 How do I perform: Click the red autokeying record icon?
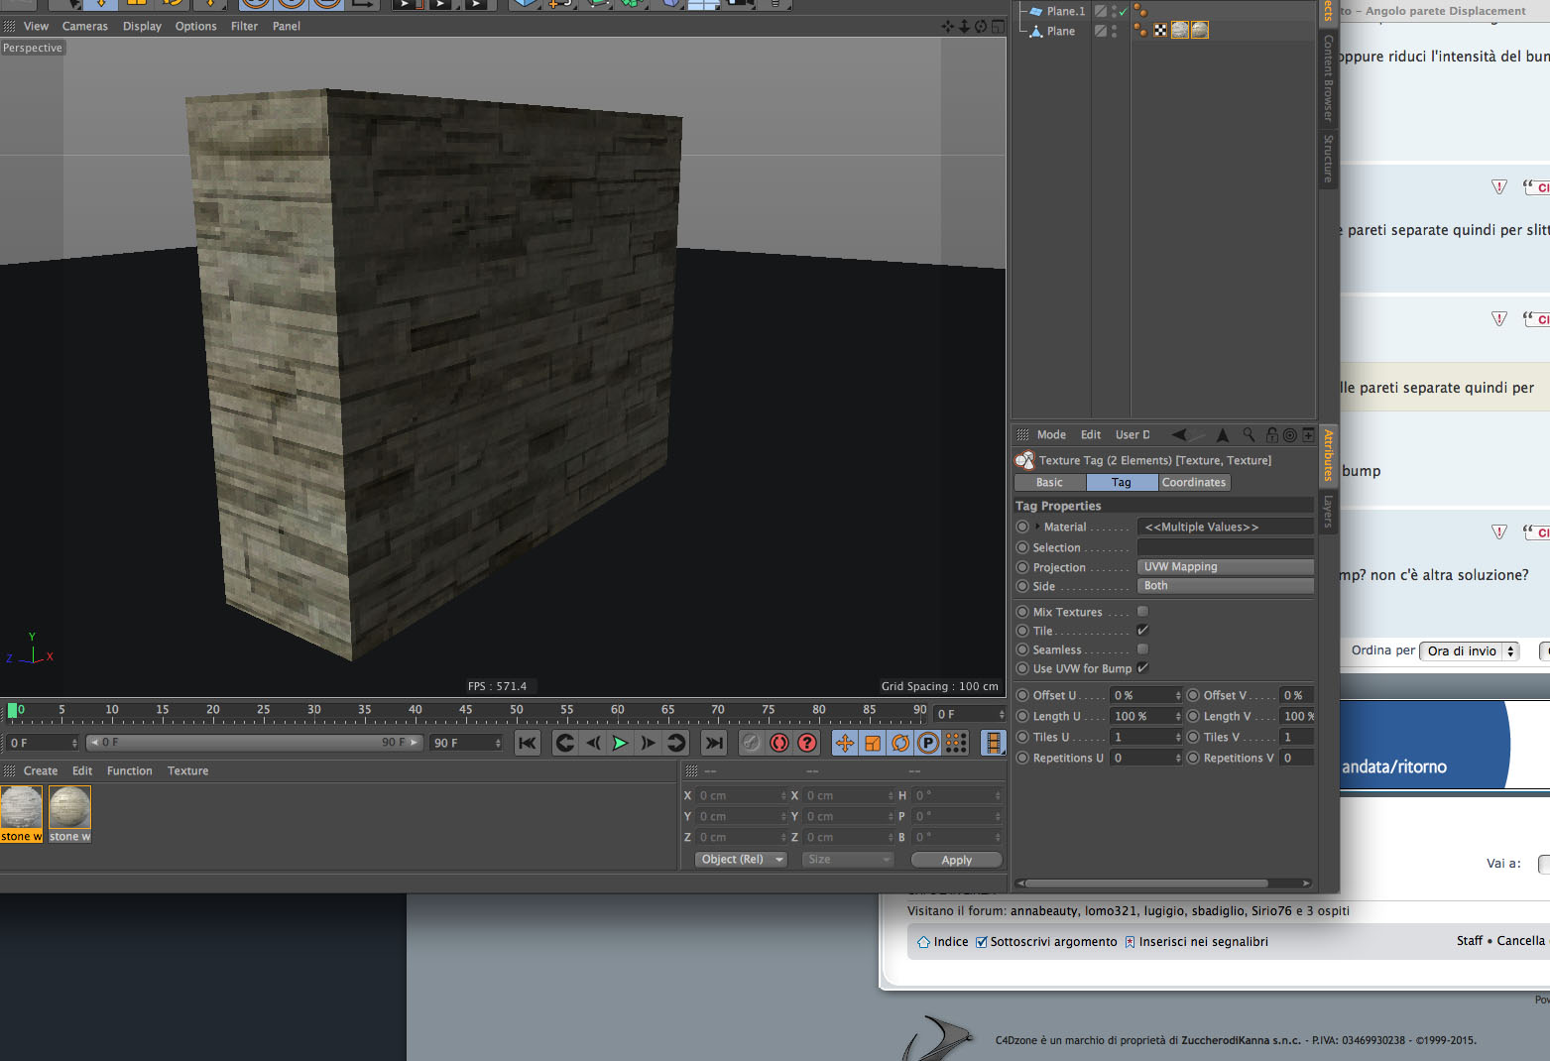pos(779,743)
